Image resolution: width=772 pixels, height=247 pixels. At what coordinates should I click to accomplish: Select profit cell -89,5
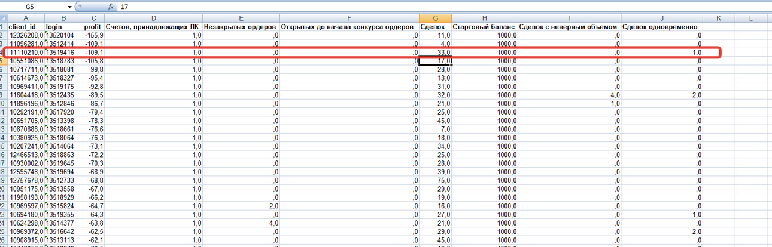[93, 95]
